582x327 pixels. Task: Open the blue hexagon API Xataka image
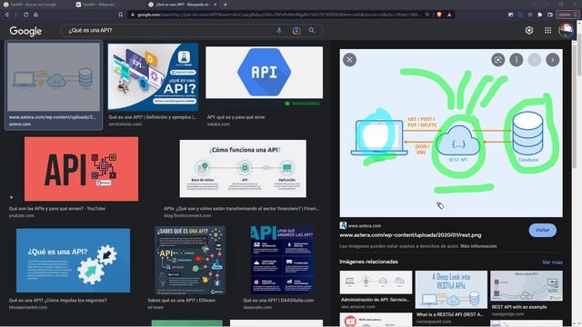coord(264,73)
